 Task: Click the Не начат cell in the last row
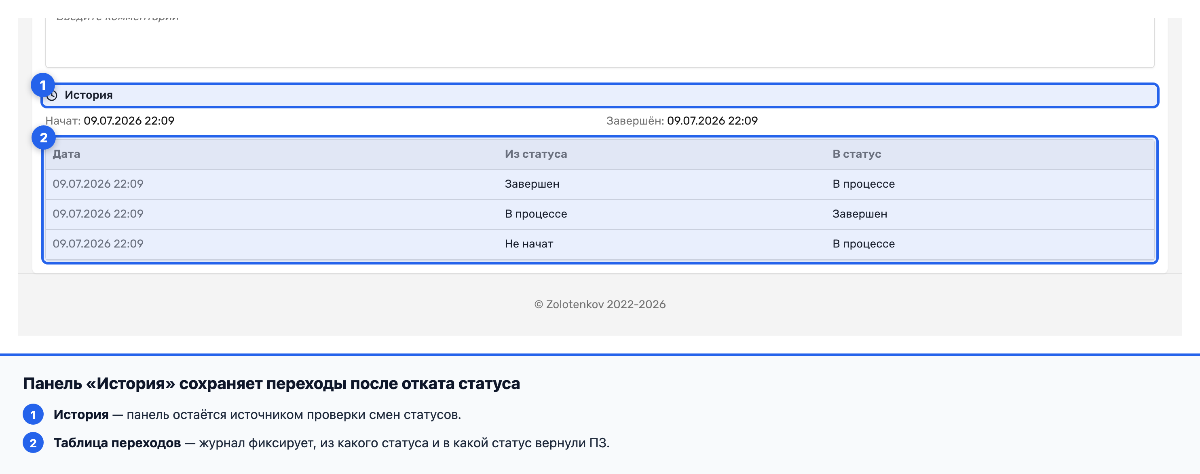coord(529,244)
